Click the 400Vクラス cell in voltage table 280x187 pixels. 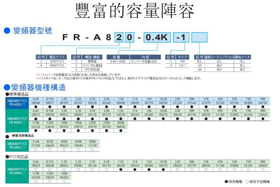(x=57, y=66)
